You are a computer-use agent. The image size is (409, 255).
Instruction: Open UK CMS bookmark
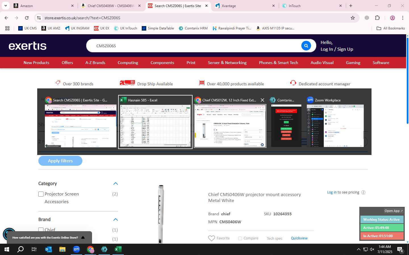(x=28, y=28)
